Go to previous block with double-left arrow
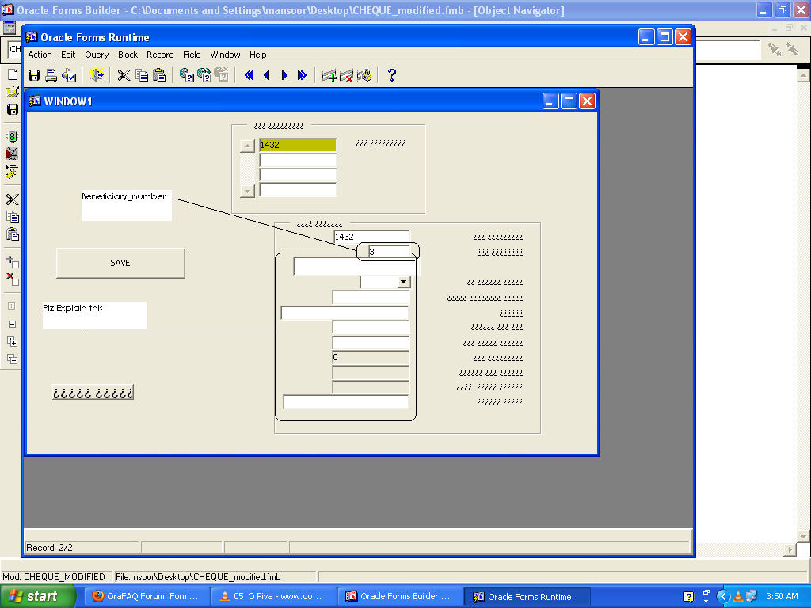This screenshot has width=811, height=608. [x=249, y=75]
